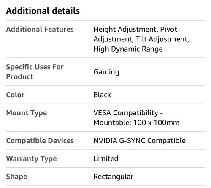This screenshot has width=211, height=188.
Task: Select the Shape label
Action: click(x=16, y=177)
